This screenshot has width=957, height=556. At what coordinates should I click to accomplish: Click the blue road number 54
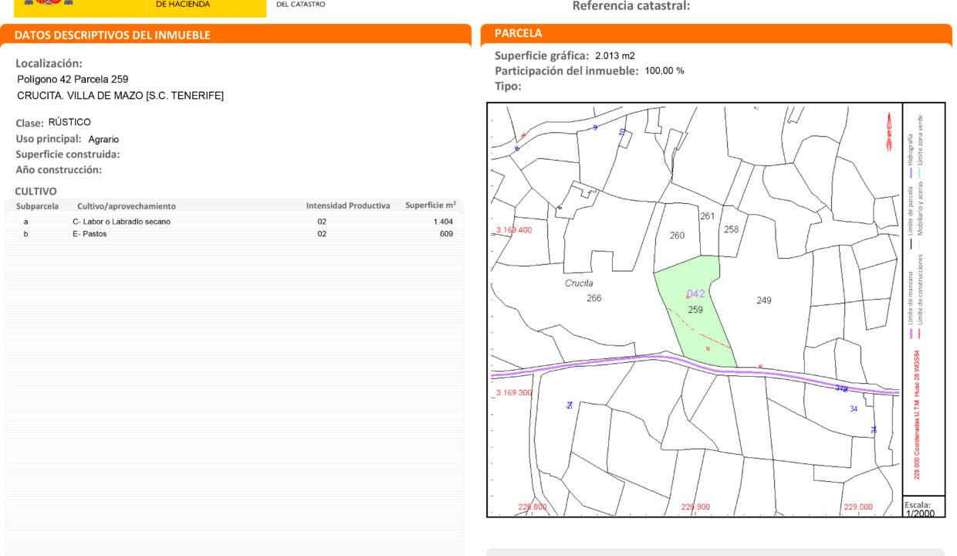click(570, 405)
